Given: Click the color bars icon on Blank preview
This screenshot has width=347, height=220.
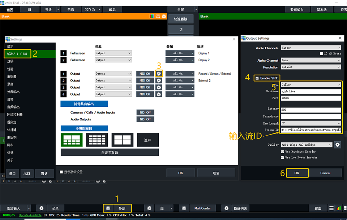Looking at the screenshot, I should (x=152, y=17).
